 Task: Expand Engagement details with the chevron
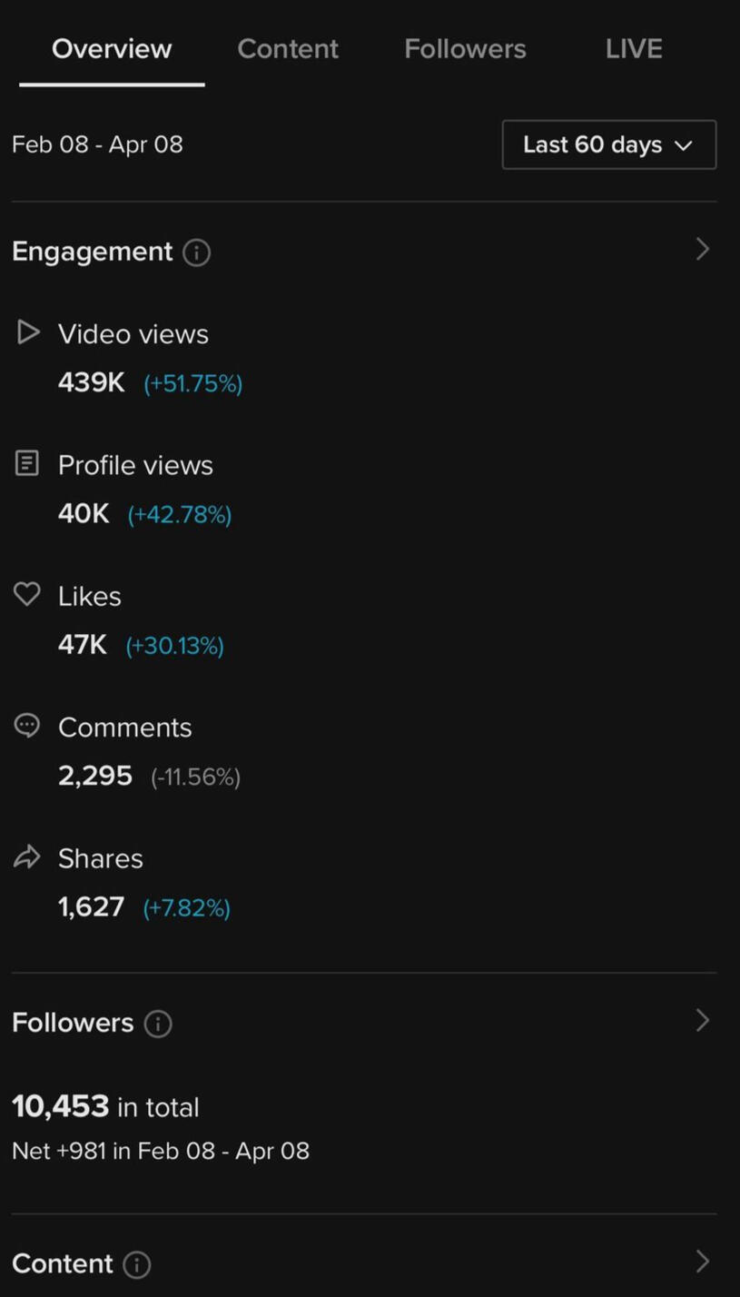pos(702,250)
